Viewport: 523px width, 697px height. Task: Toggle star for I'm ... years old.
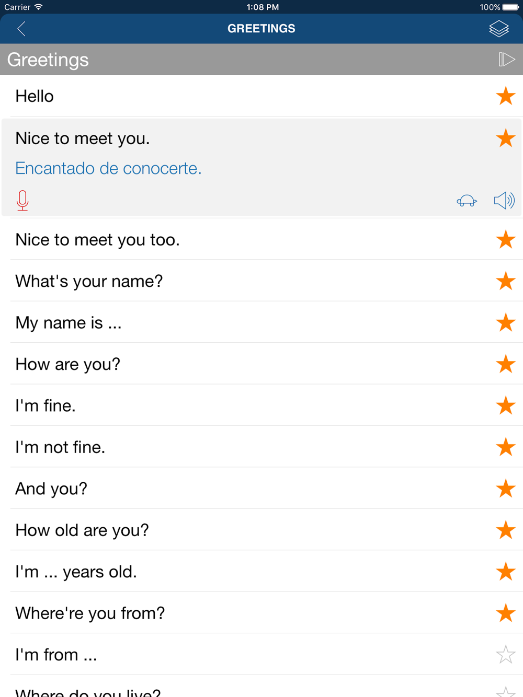(506, 572)
